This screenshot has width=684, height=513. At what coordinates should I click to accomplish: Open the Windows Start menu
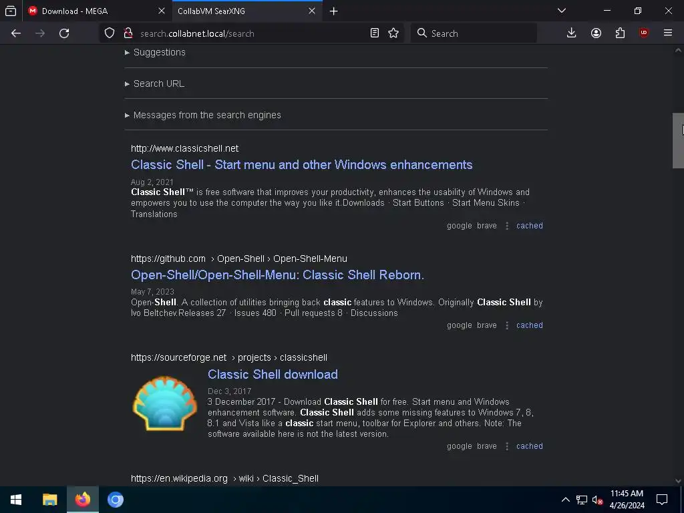pos(16,500)
